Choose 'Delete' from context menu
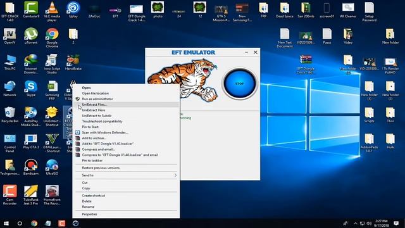The height and width of the screenshot is (228, 405). pos(87,201)
